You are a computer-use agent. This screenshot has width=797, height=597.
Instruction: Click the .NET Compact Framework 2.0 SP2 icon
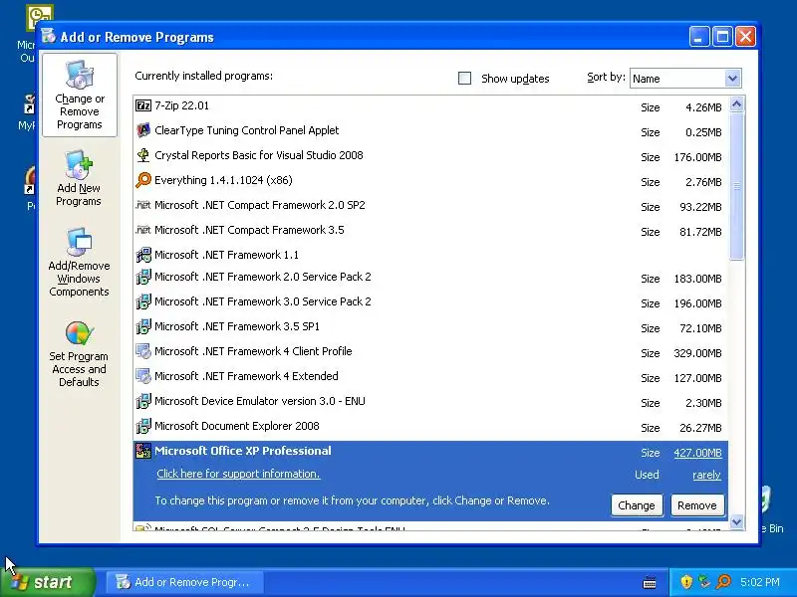coord(143,205)
